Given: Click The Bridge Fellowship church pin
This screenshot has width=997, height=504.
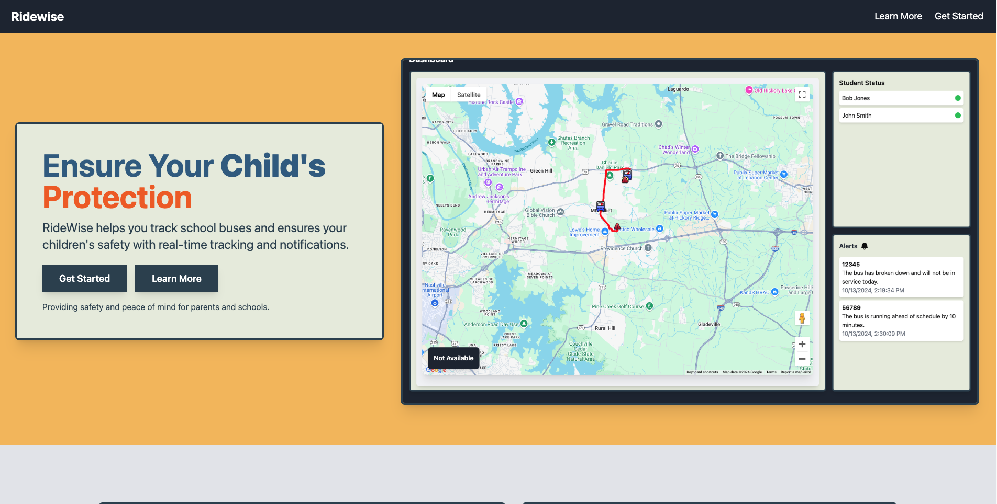Looking at the screenshot, I should click(x=720, y=156).
